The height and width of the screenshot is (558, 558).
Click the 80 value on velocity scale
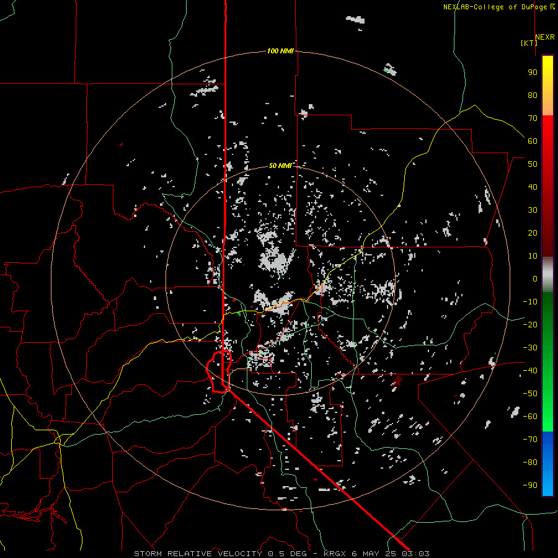[x=533, y=95]
